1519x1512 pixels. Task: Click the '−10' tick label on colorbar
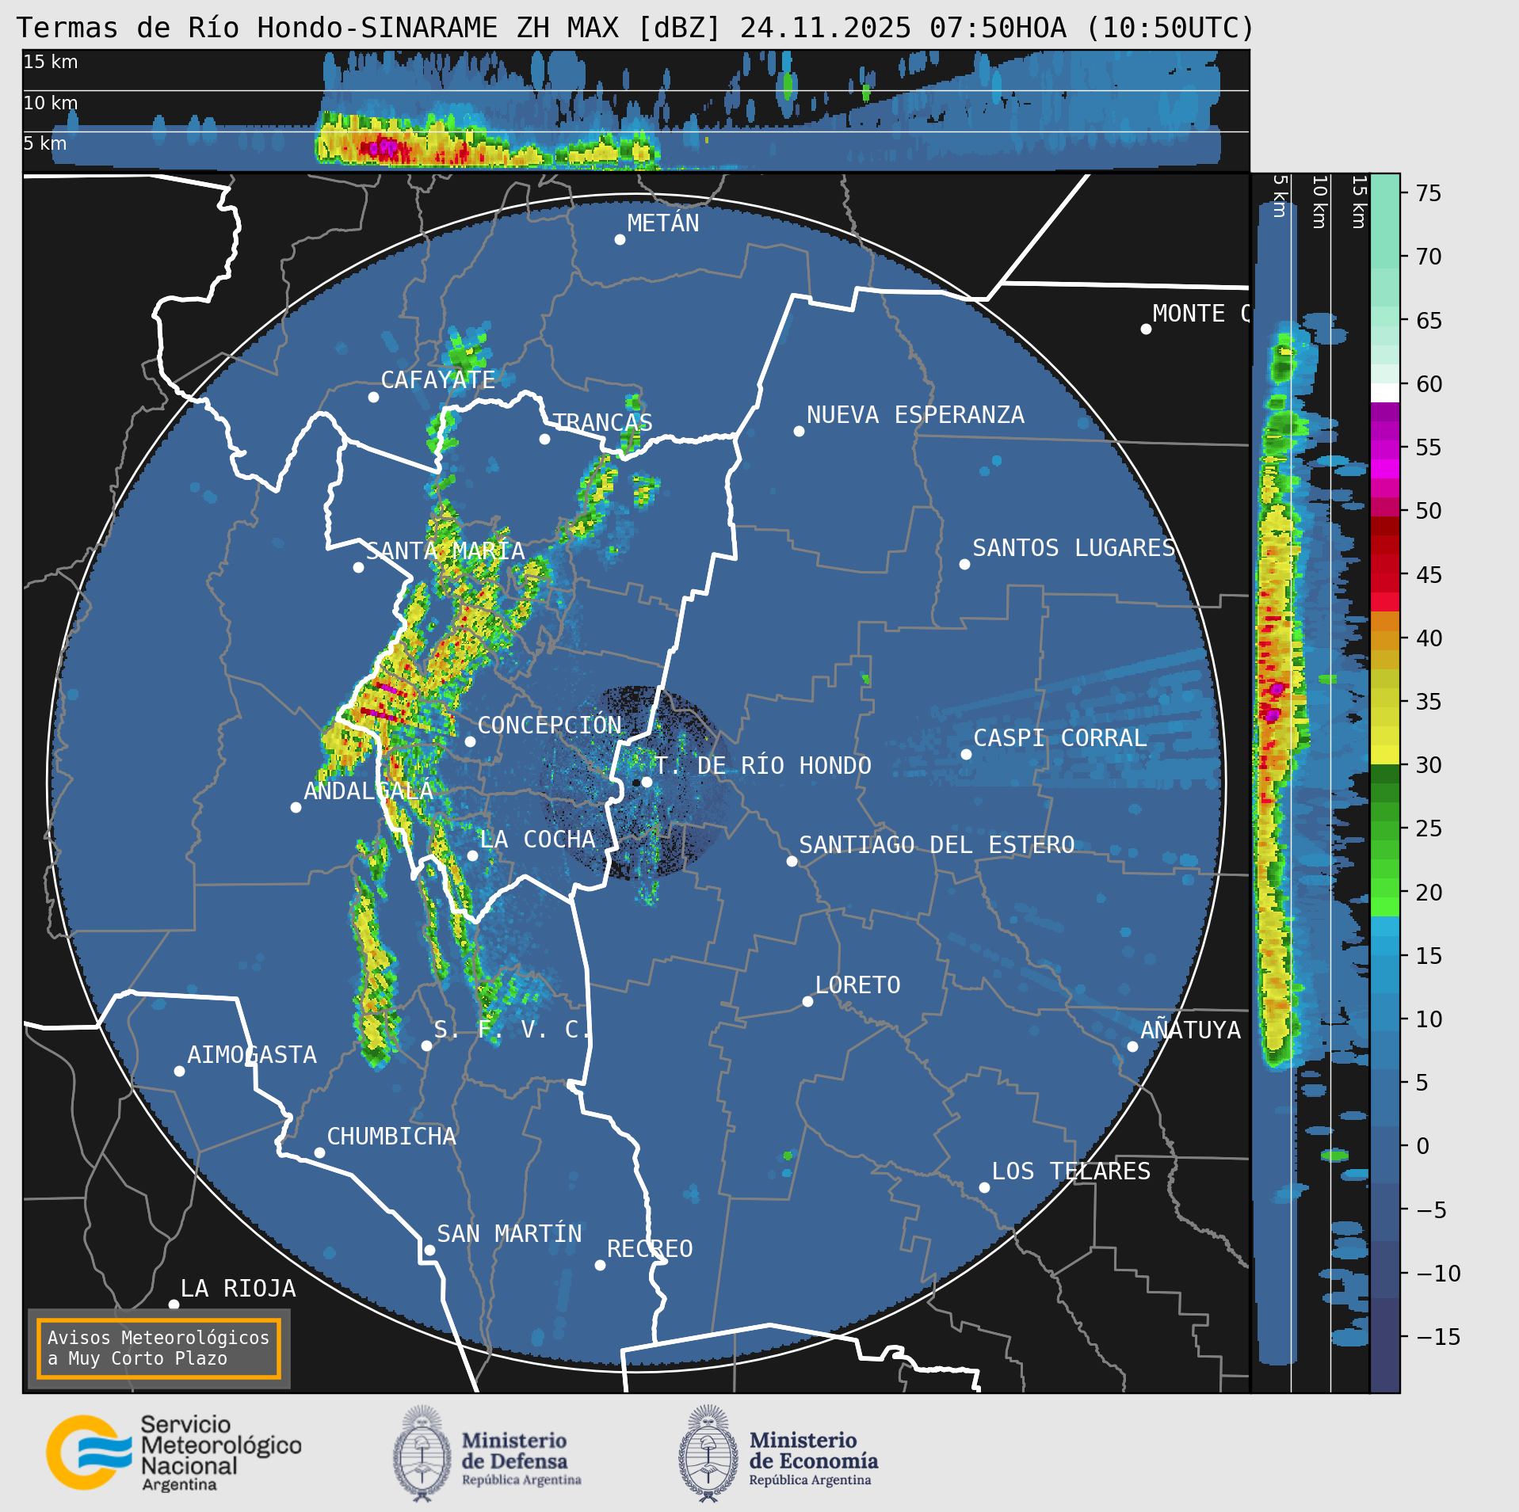pyautogui.click(x=1438, y=1274)
